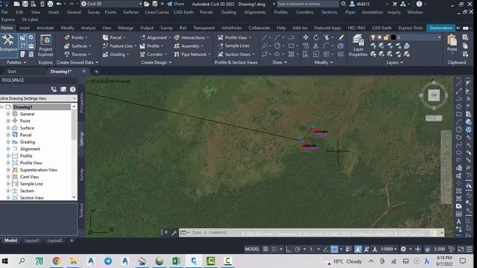This screenshot has height=268, width=477.
Task: Expand the Create Ground Data panel
Action: coord(78,63)
